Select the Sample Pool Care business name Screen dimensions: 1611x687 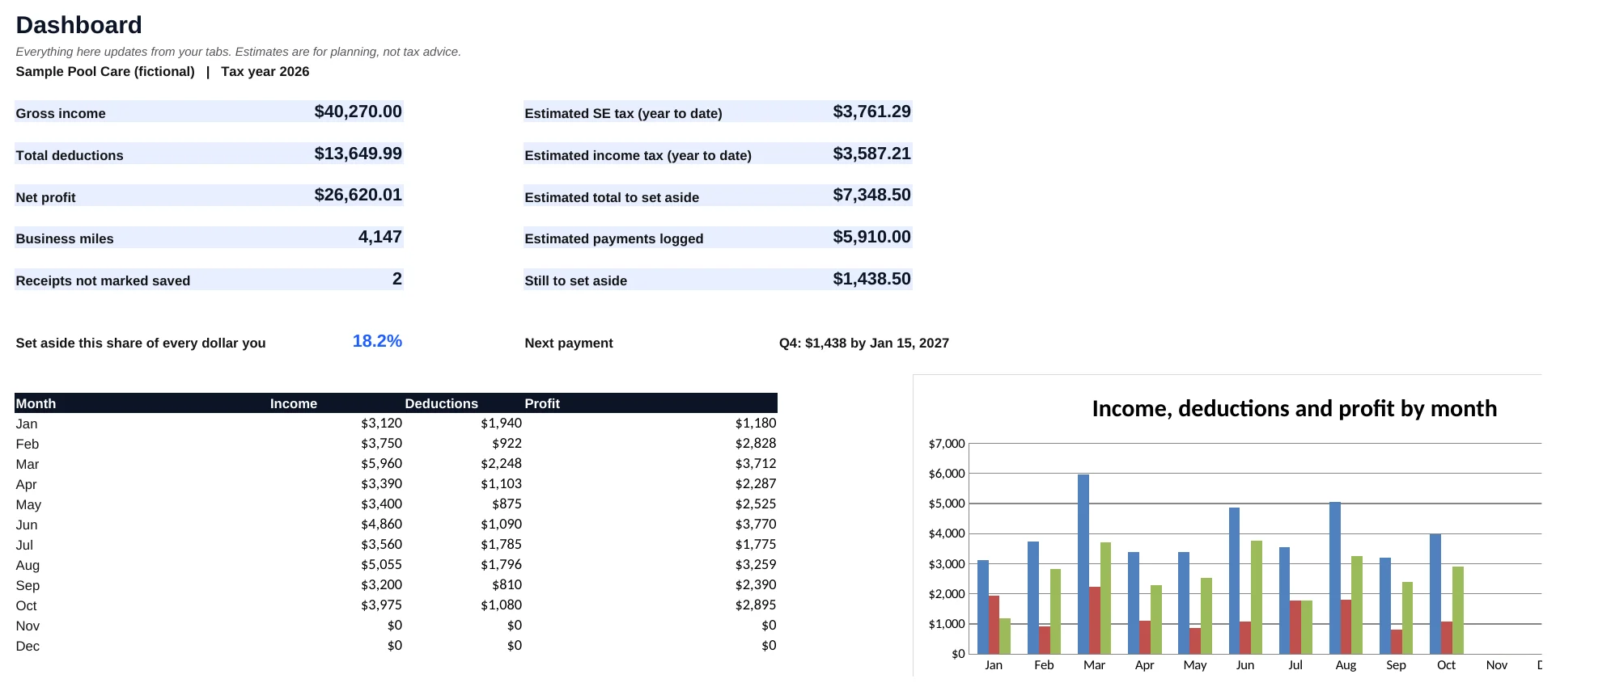pos(105,71)
